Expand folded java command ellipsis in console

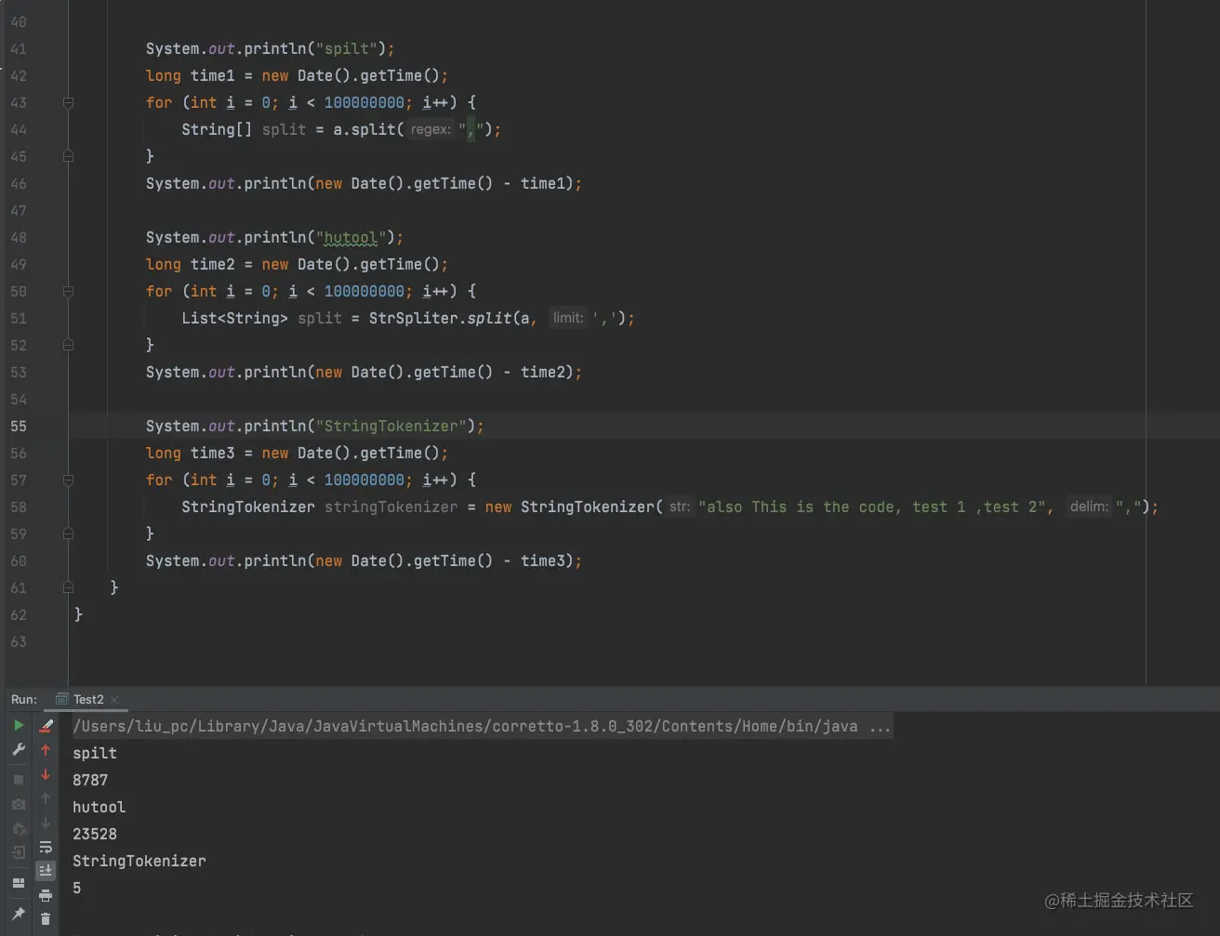(880, 726)
